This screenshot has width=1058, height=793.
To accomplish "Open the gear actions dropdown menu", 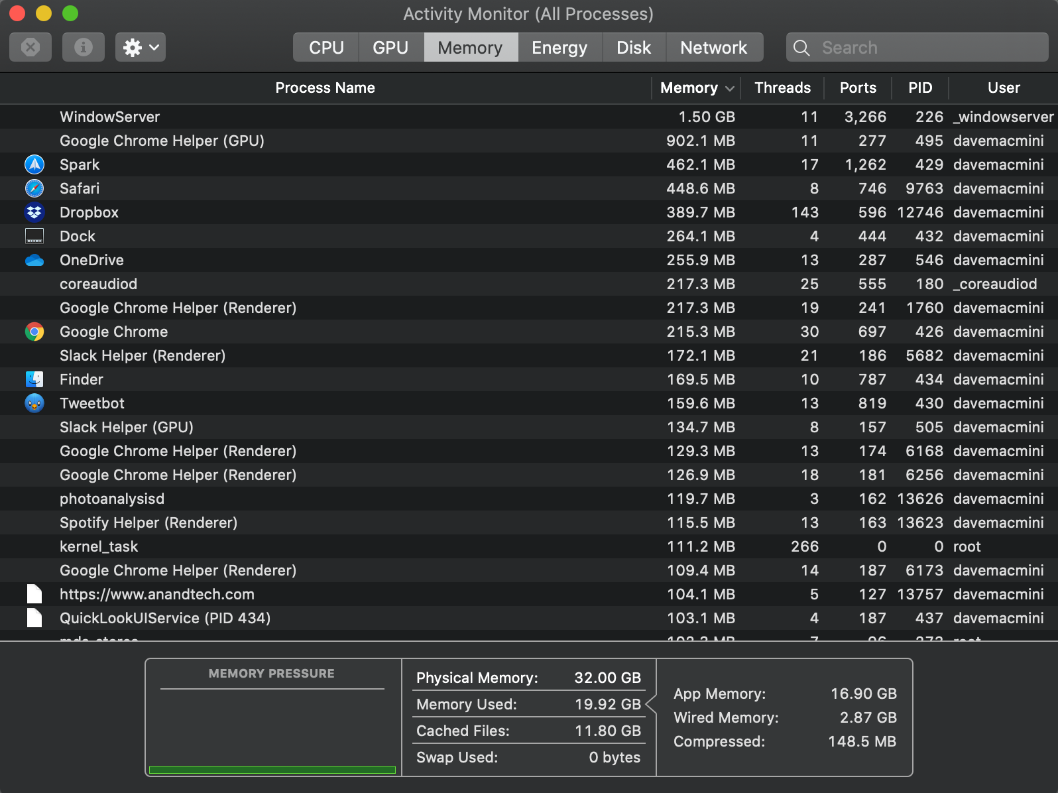I will 141,47.
